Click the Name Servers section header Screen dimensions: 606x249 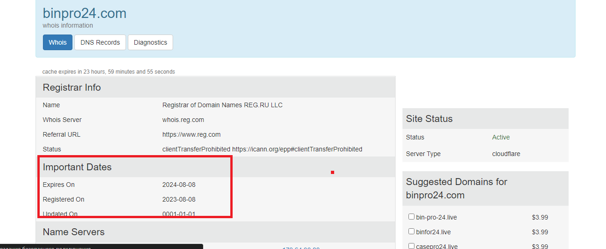point(216,232)
